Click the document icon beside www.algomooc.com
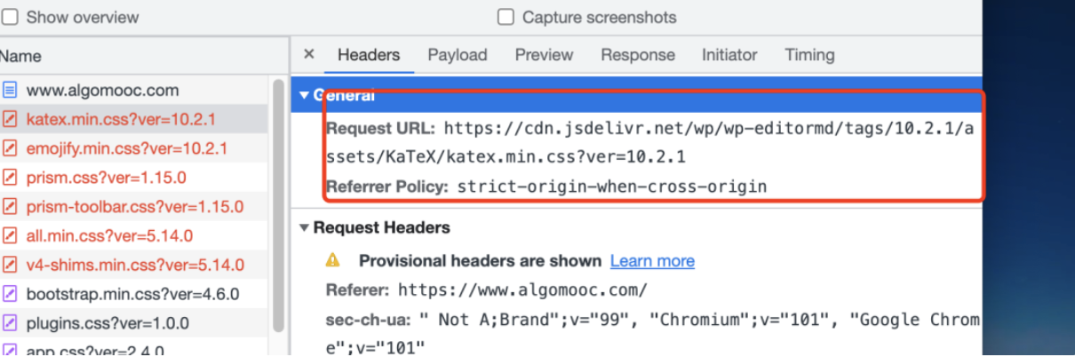Image resolution: width=1075 pixels, height=357 pixels. tap(10, 90)
